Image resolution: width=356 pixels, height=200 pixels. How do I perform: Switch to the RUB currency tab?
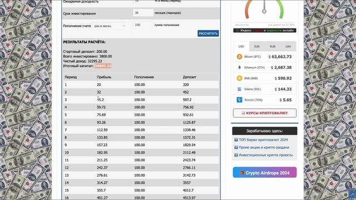pos(273,47)
